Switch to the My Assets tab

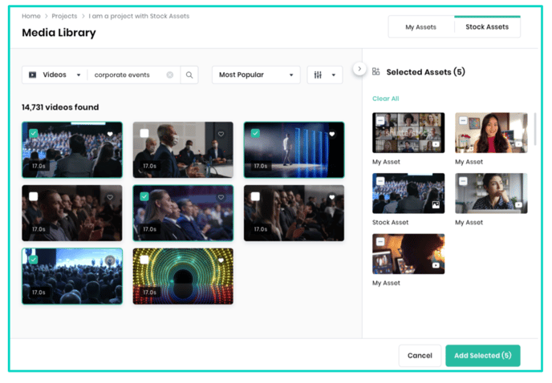(x=420, y=26)
